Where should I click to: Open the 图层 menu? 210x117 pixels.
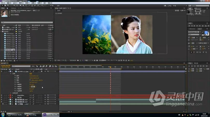(21, 3)
